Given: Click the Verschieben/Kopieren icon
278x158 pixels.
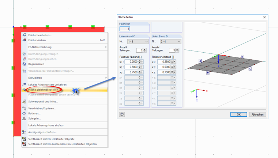Looking at the screenshot, I should [24, 108].
